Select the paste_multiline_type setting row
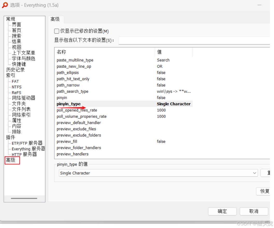This screenshot has width=274, height=228. pos(124,60)
